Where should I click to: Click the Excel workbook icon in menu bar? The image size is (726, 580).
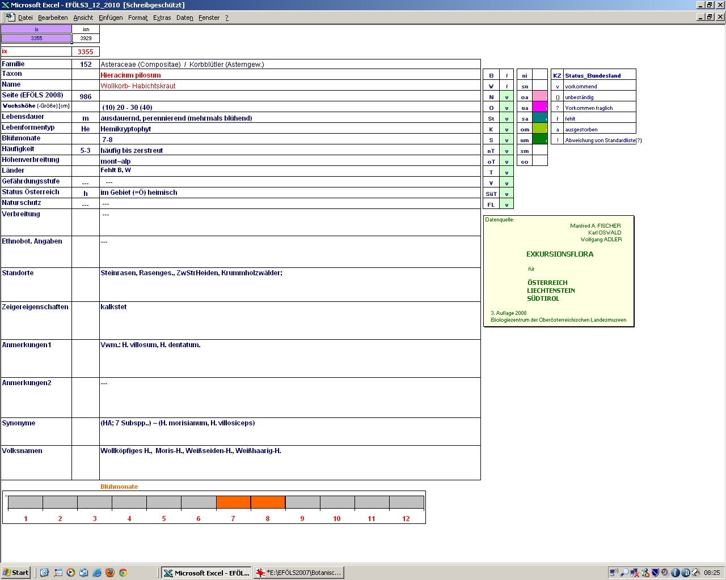click(x=10, y=17)
